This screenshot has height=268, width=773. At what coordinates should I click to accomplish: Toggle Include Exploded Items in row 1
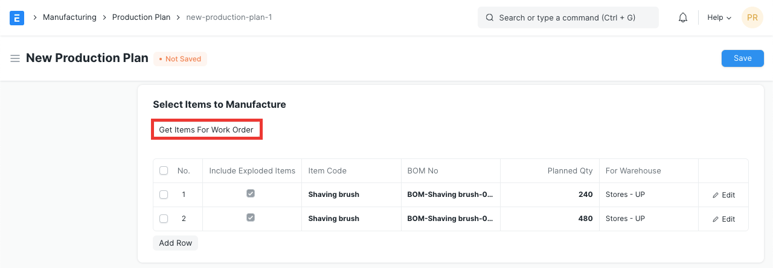coord(251,194)
